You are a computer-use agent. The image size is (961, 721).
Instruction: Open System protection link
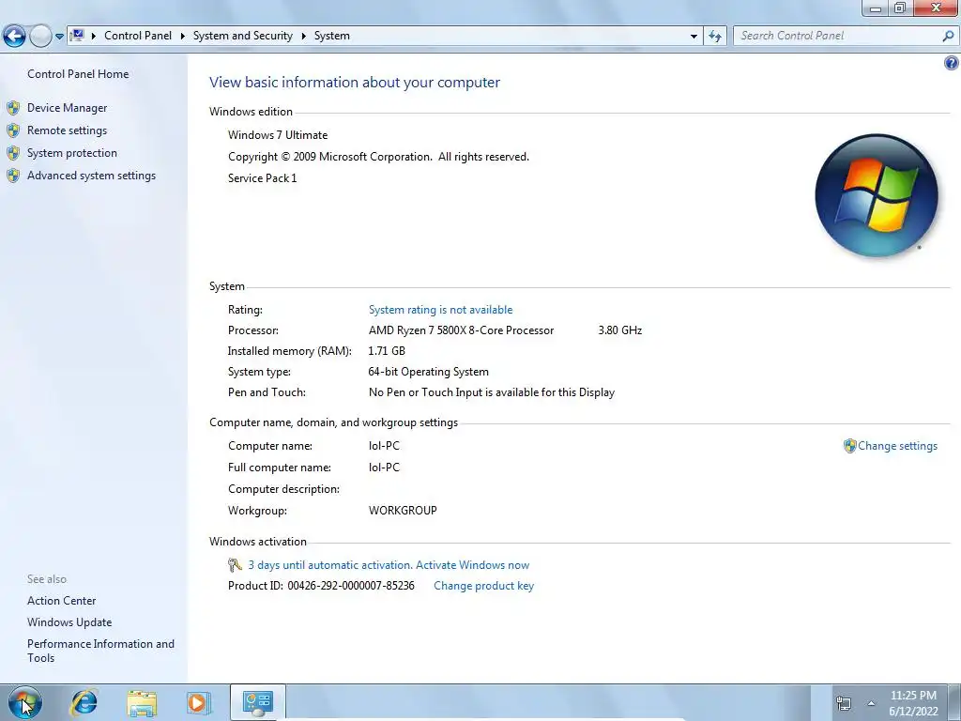click(x=71, y=153)
